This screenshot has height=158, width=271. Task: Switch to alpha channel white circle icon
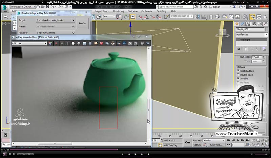(x=73, y=43)
